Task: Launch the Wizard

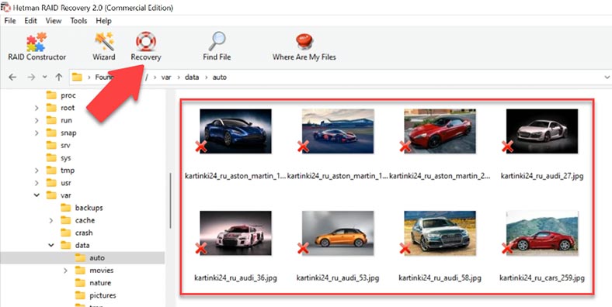Action: coord(104,47)
